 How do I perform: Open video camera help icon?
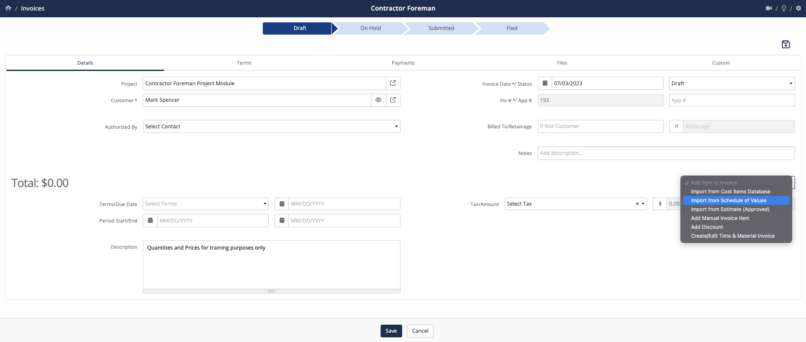tap(769, 8)
